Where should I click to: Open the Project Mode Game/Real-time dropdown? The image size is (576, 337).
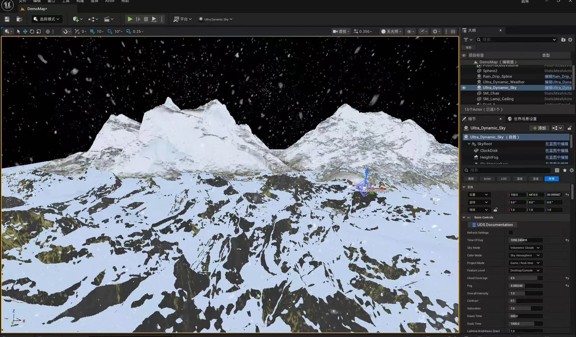[525, 263]
